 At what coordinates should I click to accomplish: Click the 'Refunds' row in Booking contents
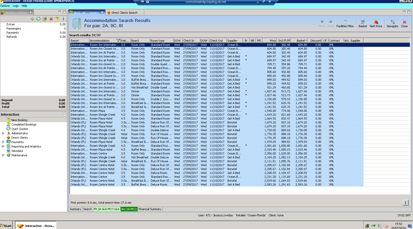34,37
